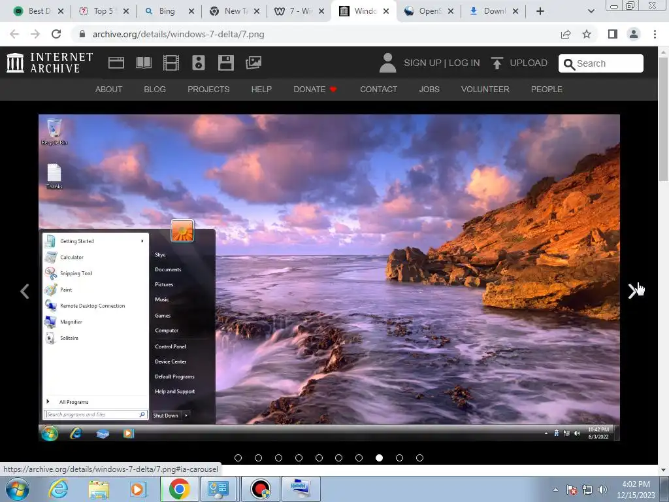Switch to the 'Downl' tab

point(493,11)
